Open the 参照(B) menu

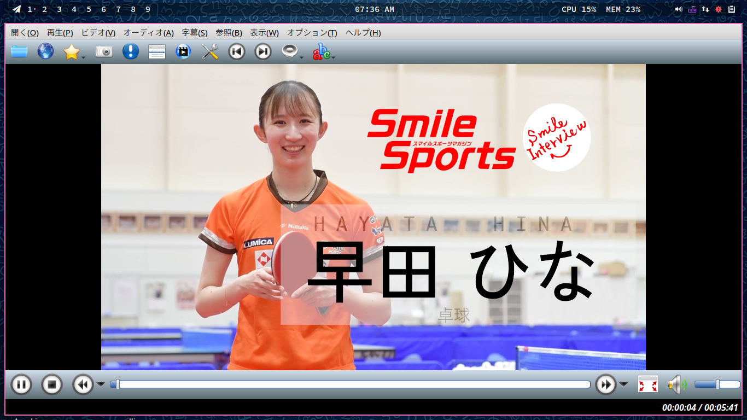point(229,33)
